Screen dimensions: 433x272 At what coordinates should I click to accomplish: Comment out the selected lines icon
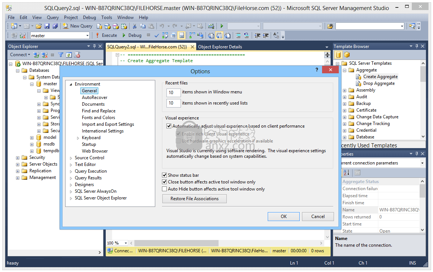tap(238, 36)
